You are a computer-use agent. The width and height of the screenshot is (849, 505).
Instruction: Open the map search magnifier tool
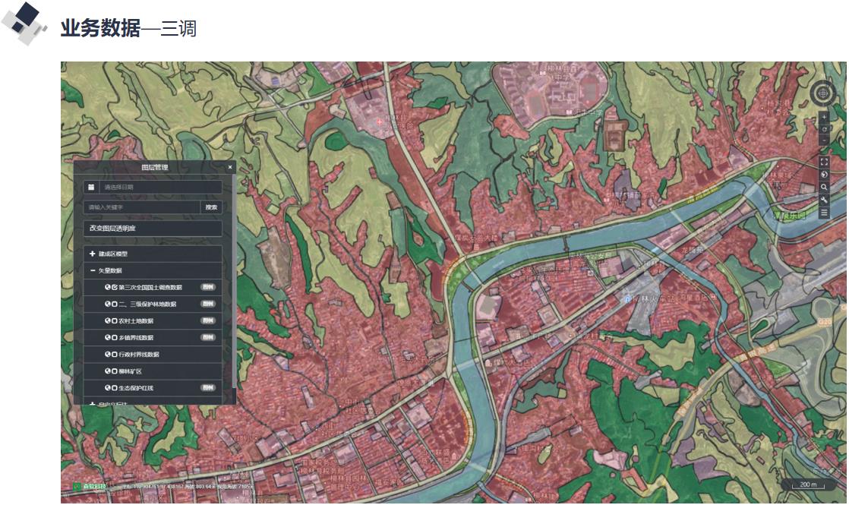824,188
